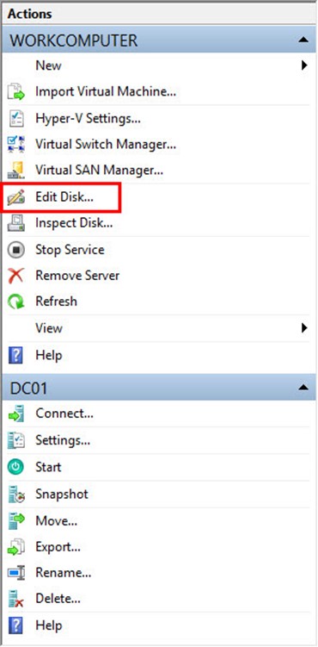Click the green Start power icon for DC01
This screenshot has width=318, height=647.
[x=16, y=467]
